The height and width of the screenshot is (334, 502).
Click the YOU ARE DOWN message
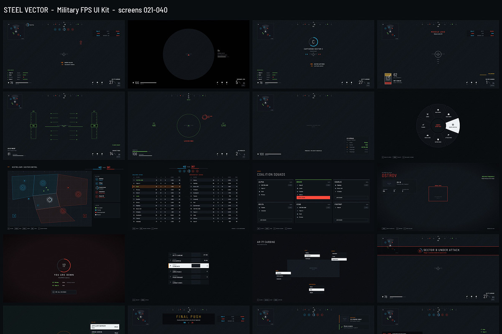[64, 275]
